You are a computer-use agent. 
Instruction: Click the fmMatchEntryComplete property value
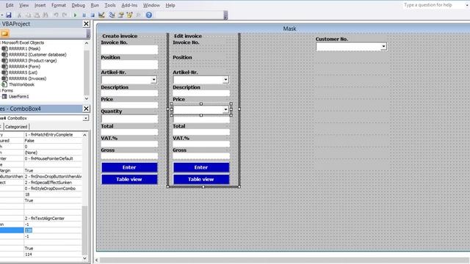pyautogui.click(x=53, y=134)
